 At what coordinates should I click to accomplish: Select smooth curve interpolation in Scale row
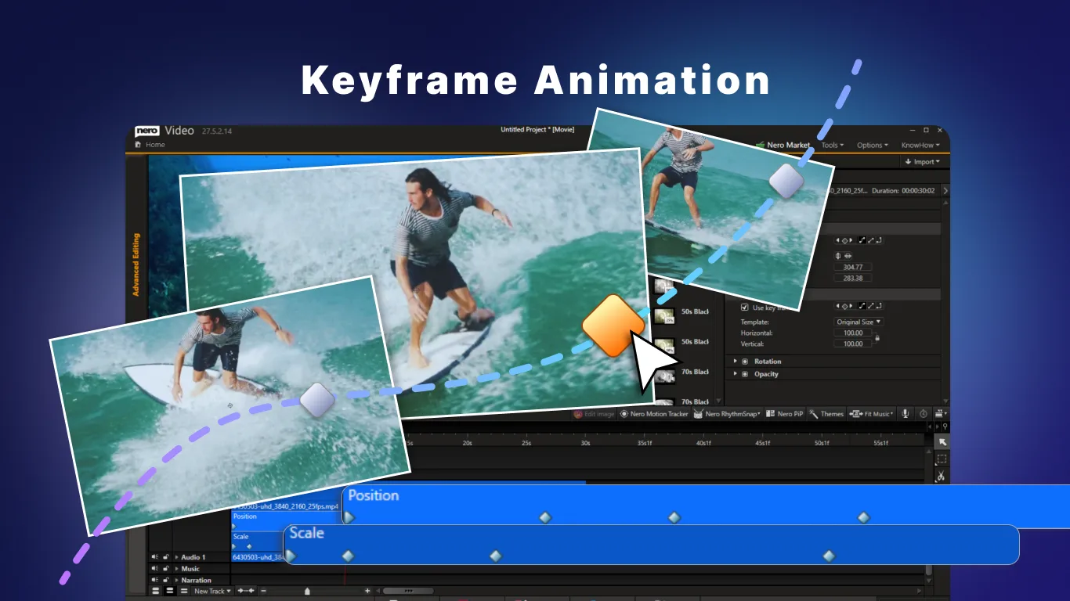pos(862,306)
